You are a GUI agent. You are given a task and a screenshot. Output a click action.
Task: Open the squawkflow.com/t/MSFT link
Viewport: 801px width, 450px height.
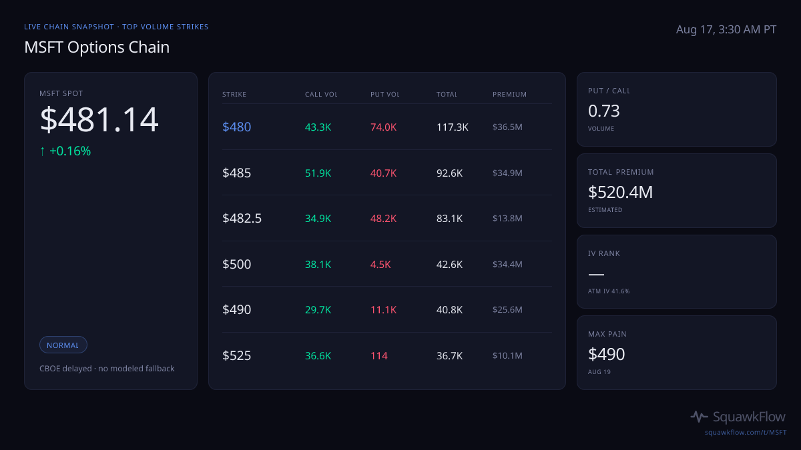[746, 433]
